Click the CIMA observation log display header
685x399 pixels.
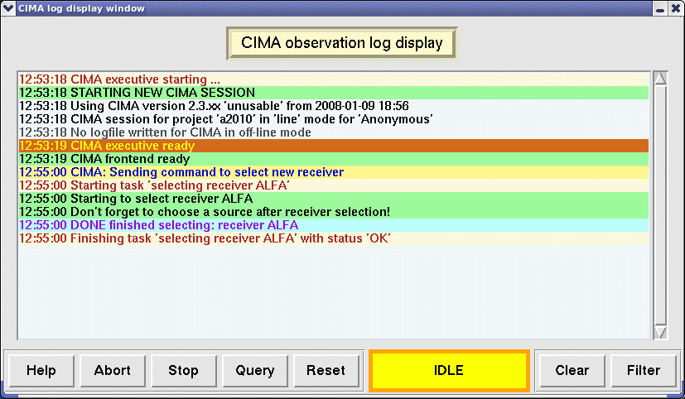(341, 43)
